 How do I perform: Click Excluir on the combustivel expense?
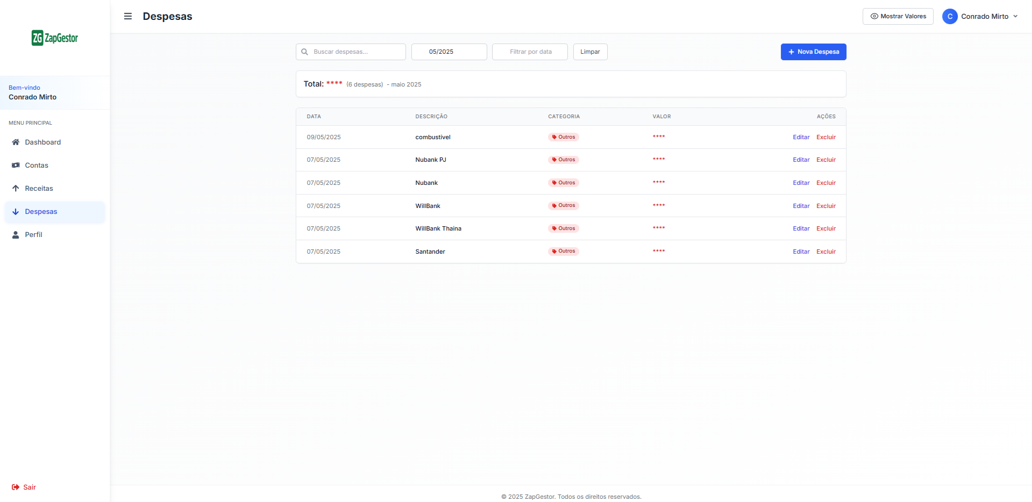point(826,137)
